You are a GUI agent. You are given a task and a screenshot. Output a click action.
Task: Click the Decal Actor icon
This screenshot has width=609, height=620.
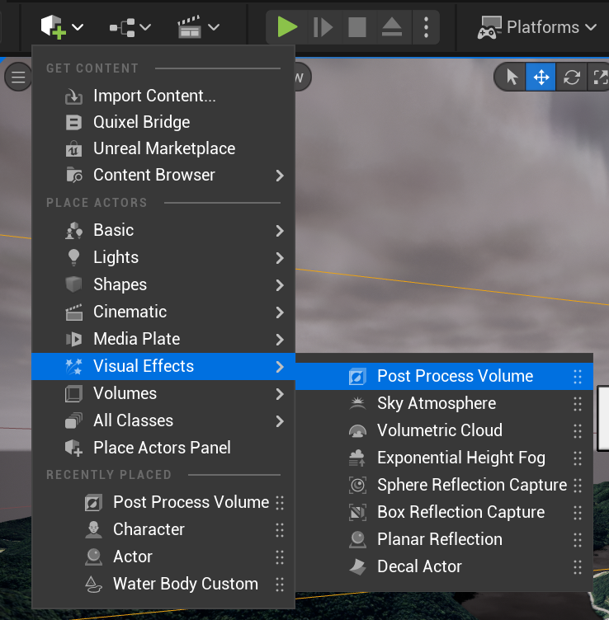(357, 567)
